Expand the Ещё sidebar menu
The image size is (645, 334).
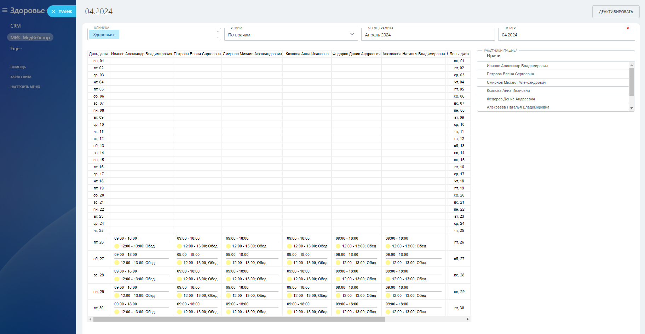(x=16, y=49)
